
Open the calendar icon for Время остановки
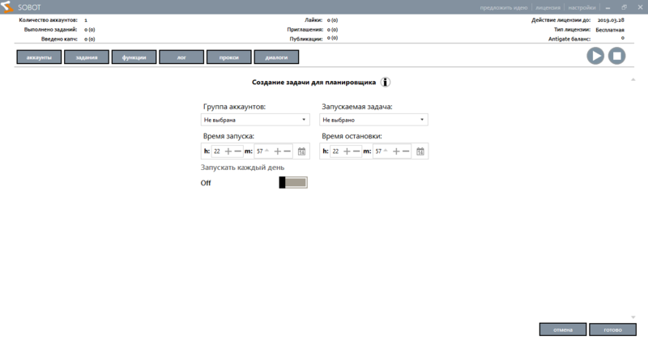(x=420, y=151)
